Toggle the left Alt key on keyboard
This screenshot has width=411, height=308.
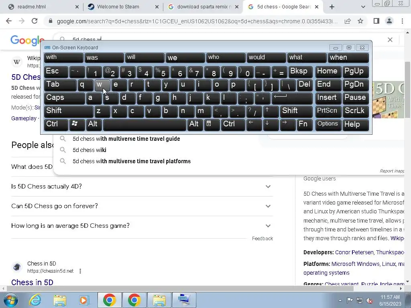click(94, 124)
